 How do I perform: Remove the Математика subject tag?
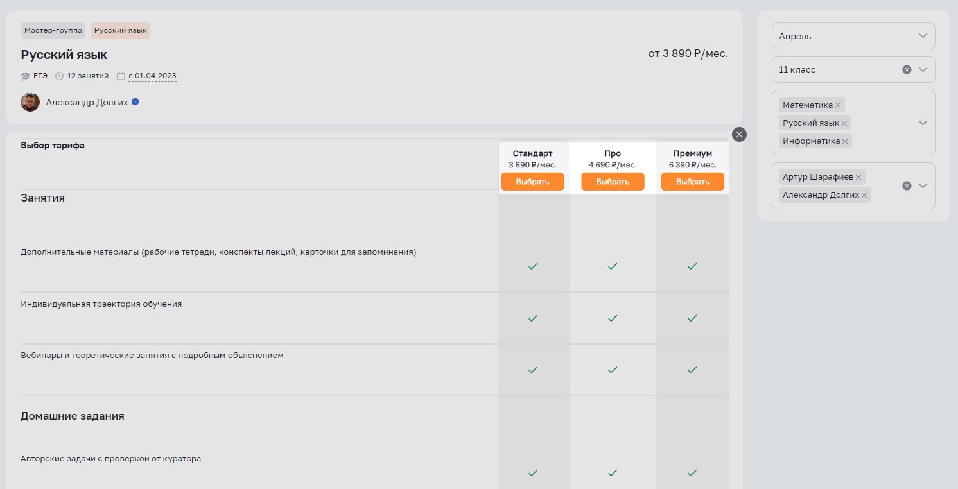tap(838, 105)
